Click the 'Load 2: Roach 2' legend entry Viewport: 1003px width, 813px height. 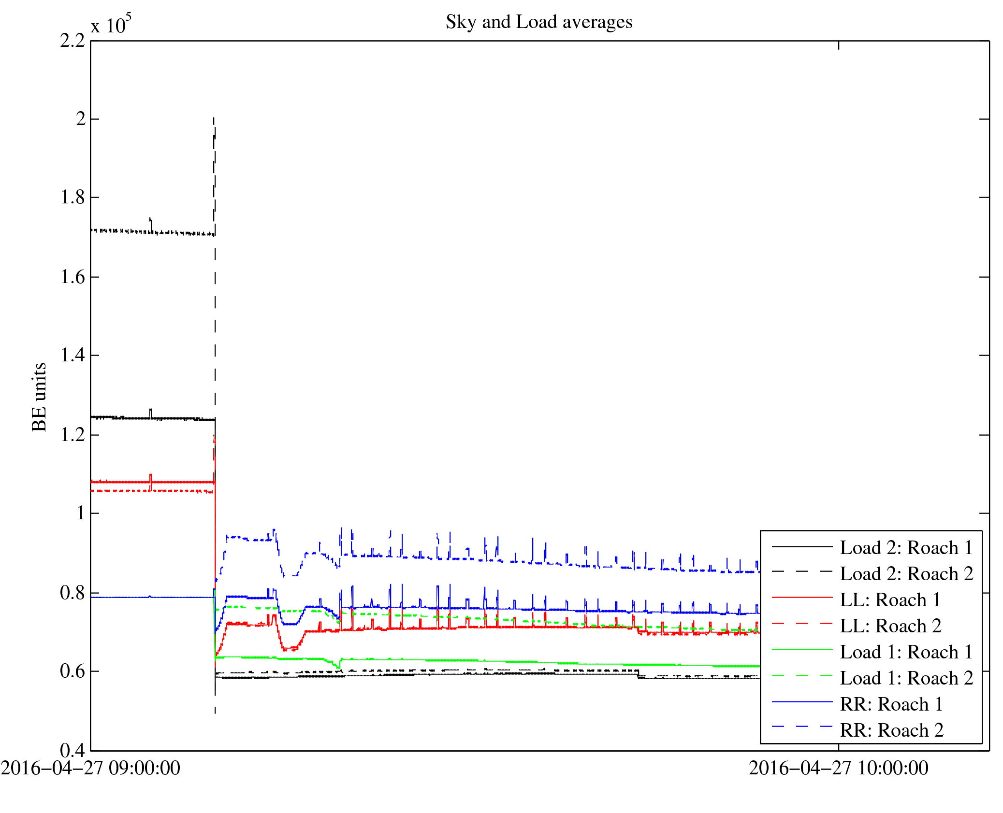tap(906, 574)
